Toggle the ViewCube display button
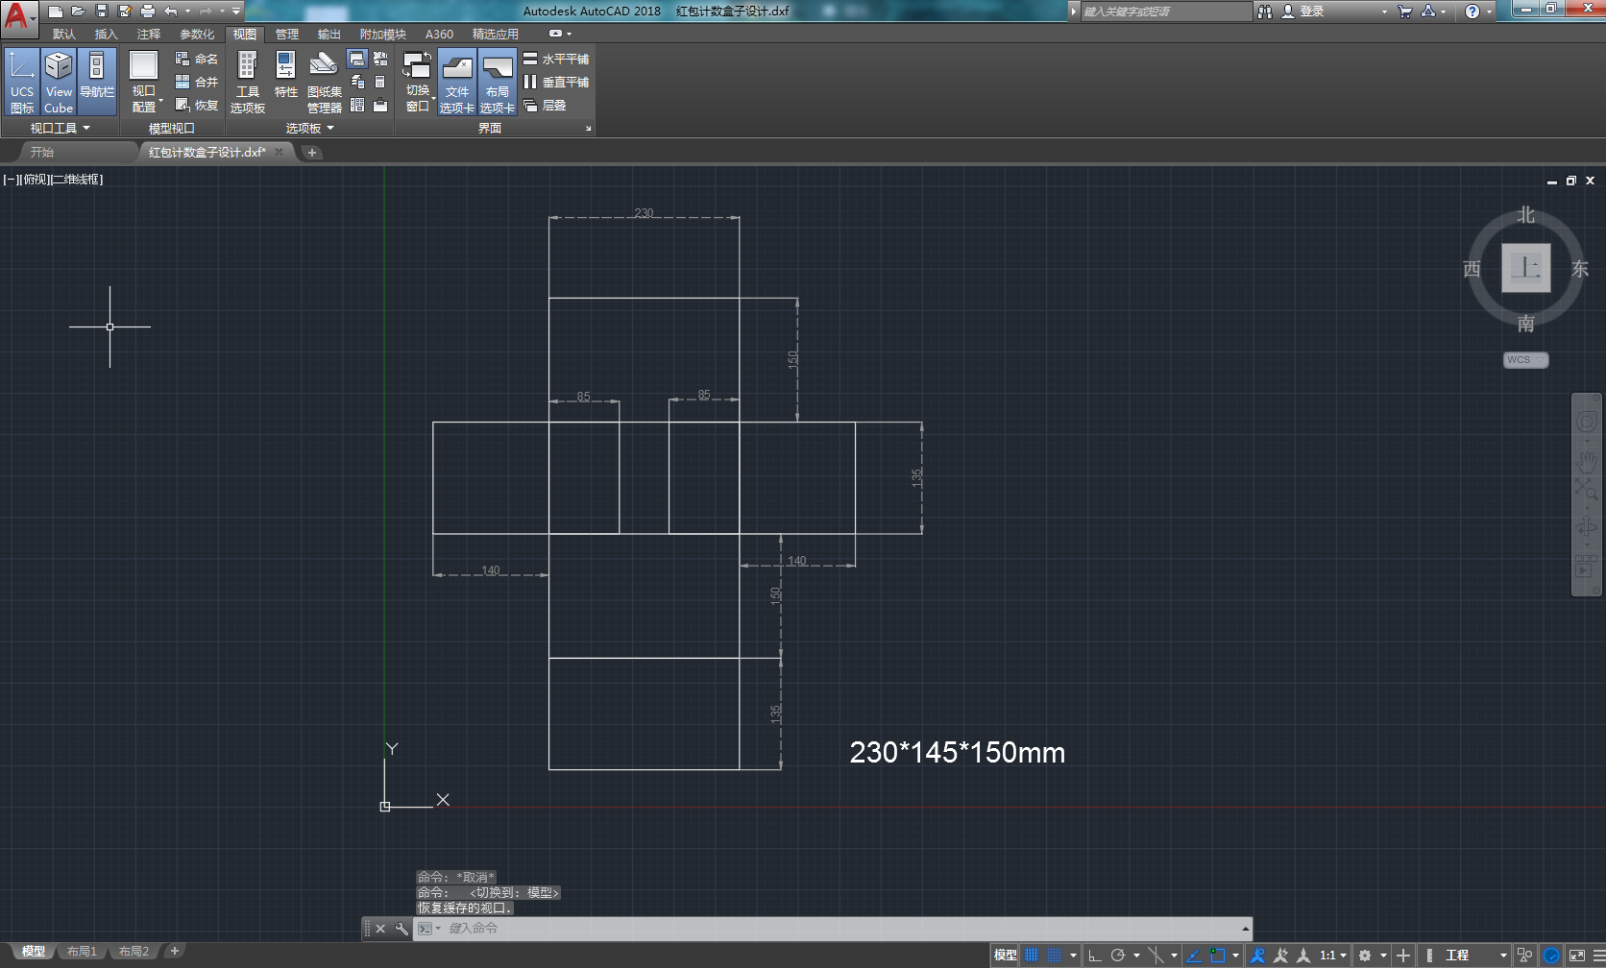The image size is (1606, 968). (59, 83)
